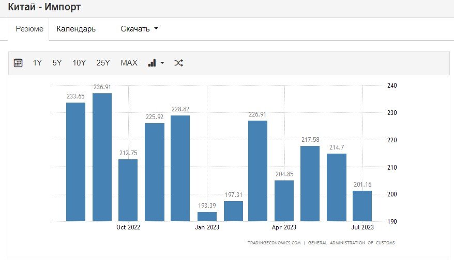This screenshot has width=454, height=266.
Task: Click the Jan 2023 axis label
Action: pos(207,227)
